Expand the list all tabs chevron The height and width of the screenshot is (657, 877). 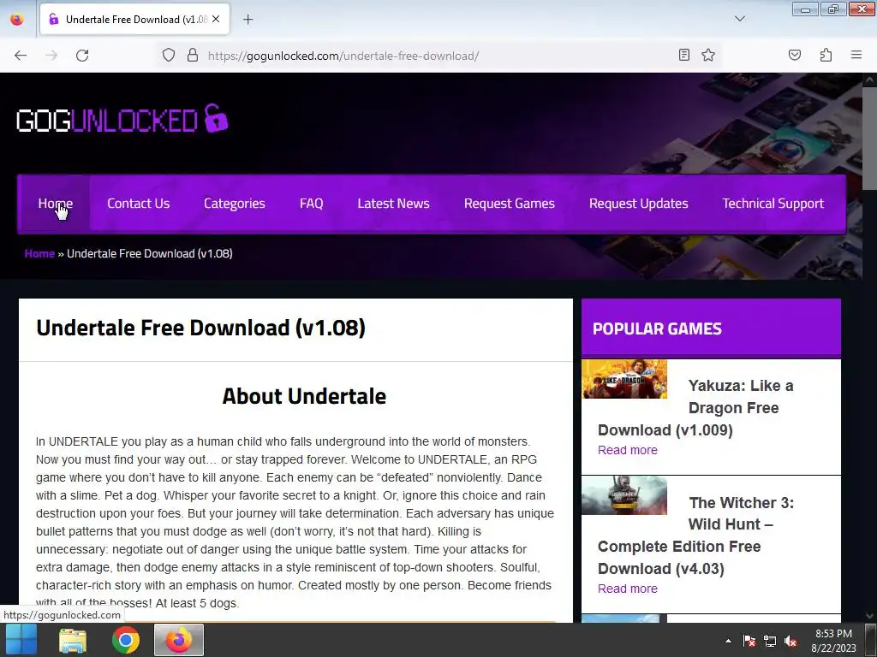[739, 19]
